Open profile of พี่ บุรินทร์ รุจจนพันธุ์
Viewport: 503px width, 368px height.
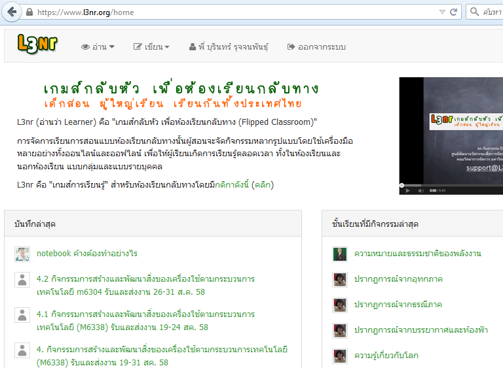(229, 47)
